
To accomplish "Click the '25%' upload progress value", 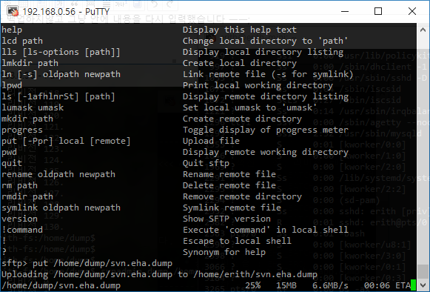I will (x=253, y=285).
